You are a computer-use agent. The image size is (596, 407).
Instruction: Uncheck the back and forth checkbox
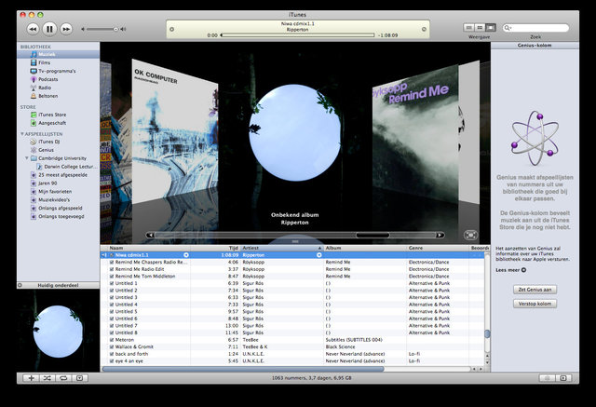112,354
